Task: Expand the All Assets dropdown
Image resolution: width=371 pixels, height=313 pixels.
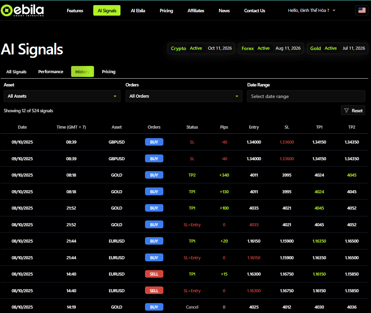Action: 62,96
